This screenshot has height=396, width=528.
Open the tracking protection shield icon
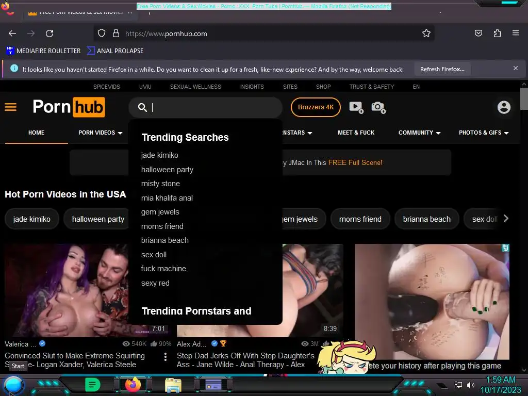[102, 34]
